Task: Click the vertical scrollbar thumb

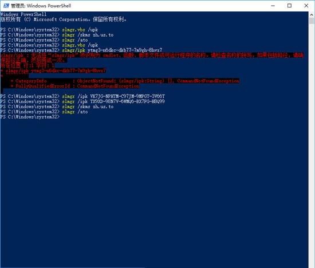Action: pos(312,21)
